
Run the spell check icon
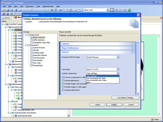coord(56,10)
